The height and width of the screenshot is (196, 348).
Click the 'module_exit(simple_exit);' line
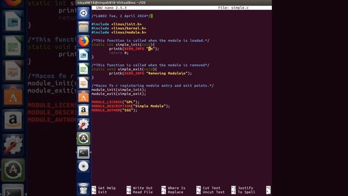[119, 94]
